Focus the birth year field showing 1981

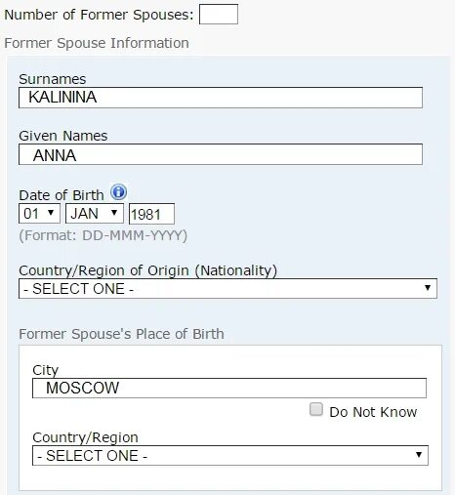point(151,214)
